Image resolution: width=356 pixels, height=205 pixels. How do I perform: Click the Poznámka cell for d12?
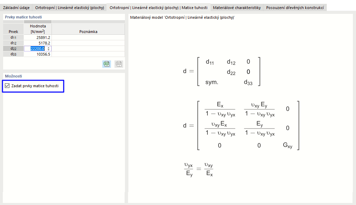coord(88,43)
